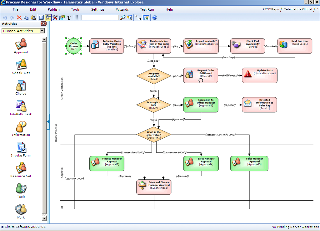Open the Human Activities dropdown
The height and width of the screenshot is (231, 320).
pyautogui.click(x=42, y=31)
